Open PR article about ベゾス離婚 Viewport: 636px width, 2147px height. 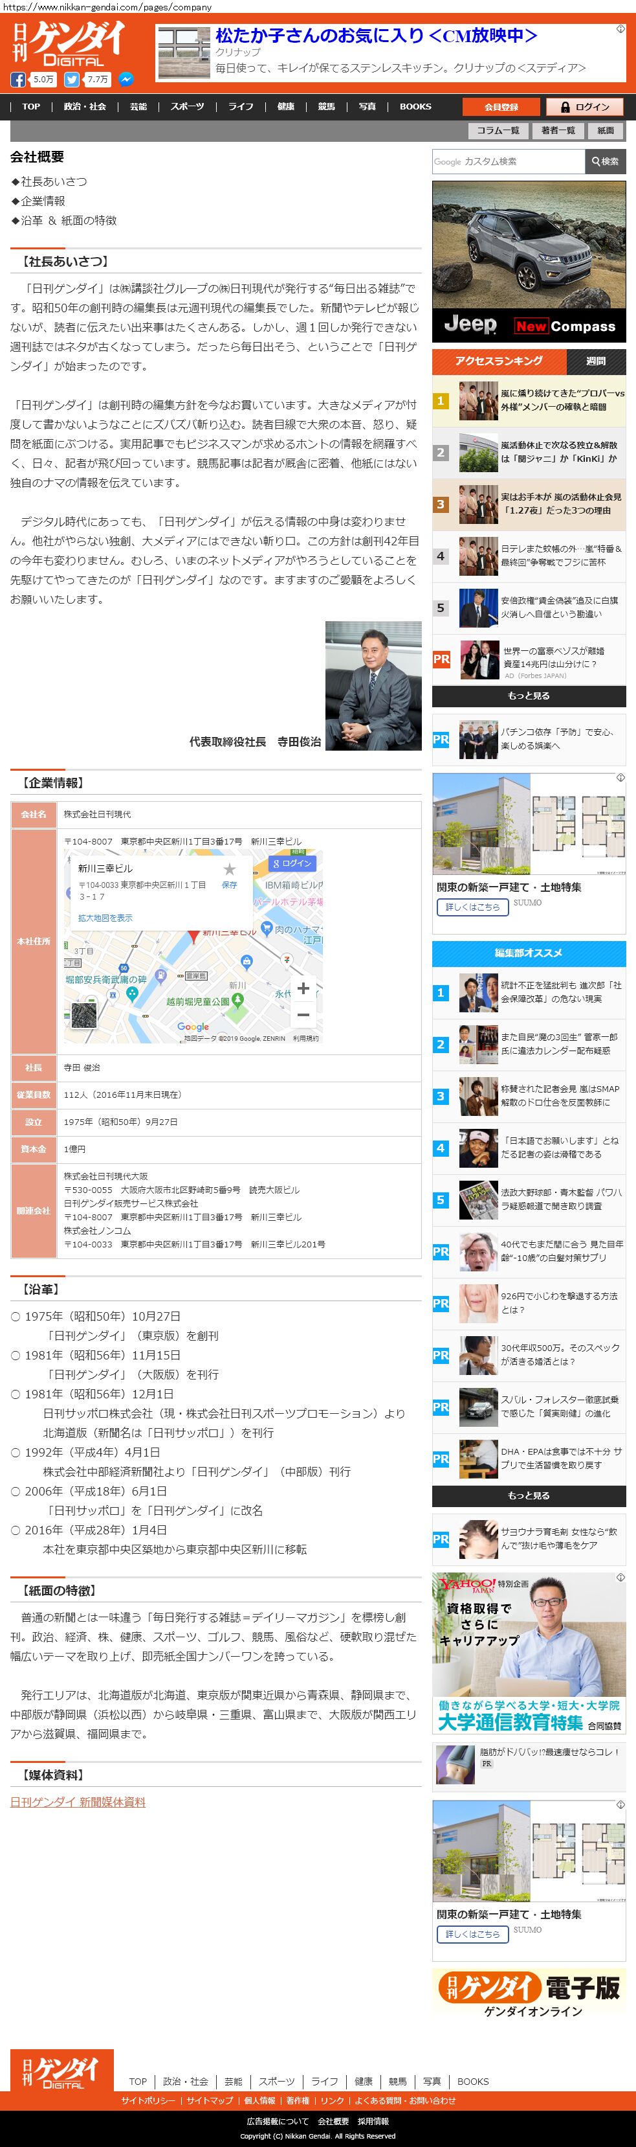[x=529, y=659]
